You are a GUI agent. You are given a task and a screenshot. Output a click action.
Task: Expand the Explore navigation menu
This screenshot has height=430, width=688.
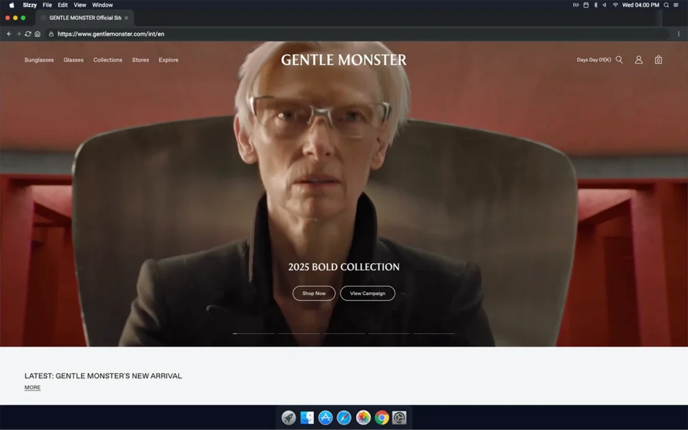pyautogui.click(x=169, y=60)
